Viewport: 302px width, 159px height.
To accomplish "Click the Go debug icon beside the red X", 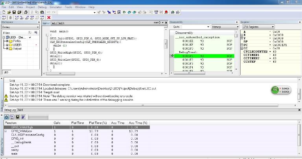I will [x=42, y=18].
